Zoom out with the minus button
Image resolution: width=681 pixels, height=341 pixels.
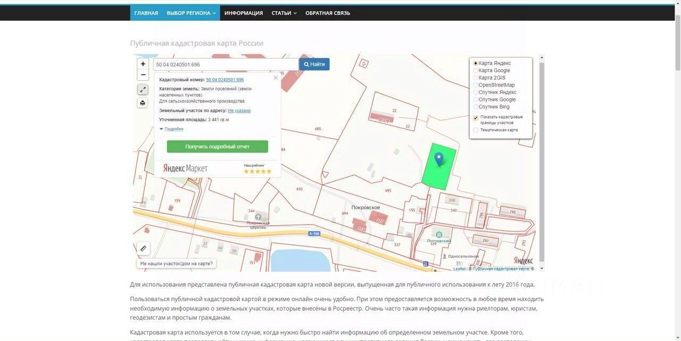143,75
